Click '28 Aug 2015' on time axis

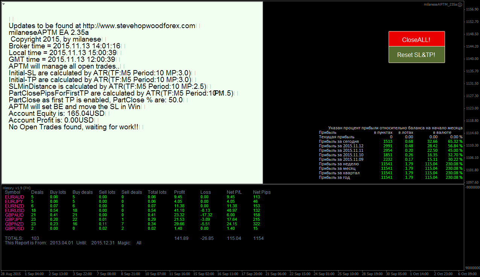(11, 274)
